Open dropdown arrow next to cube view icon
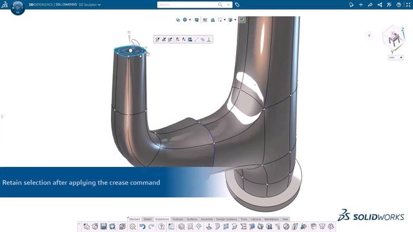The height and width of the screenshot is (232, 413). click(x=235, y=20)
